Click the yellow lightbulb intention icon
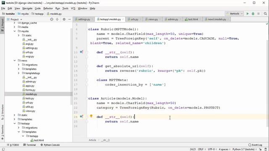This screenshot has height=151, width=269. click(91, 116)
